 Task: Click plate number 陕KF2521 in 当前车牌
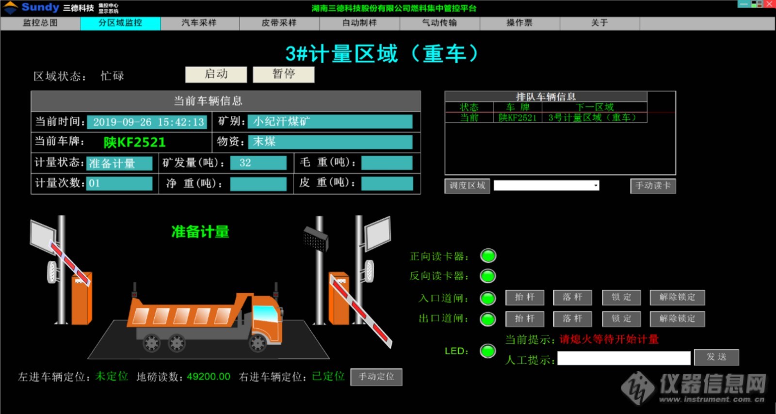[x=134, y=143]
